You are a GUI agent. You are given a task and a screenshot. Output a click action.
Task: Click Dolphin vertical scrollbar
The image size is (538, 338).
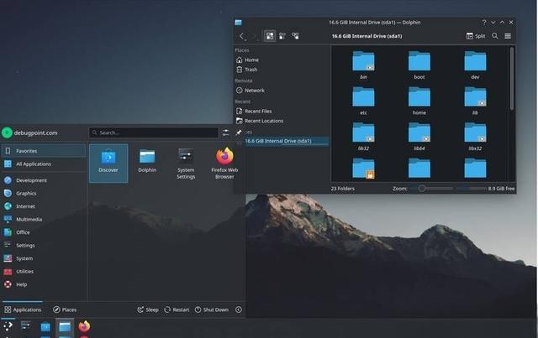[512, 79]
